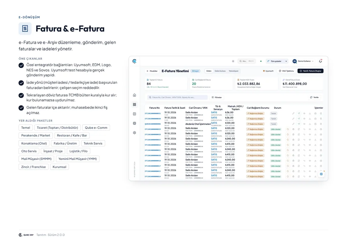Click the Uyumsoft integrator indicator
347x245 pixels.
tap(268, 71)
